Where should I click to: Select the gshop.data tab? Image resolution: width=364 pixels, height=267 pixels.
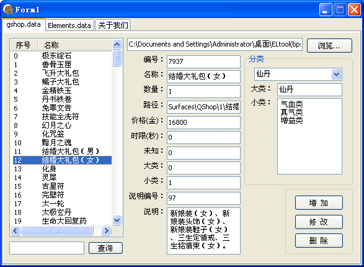pyautogui.click(x=24, y=24)
